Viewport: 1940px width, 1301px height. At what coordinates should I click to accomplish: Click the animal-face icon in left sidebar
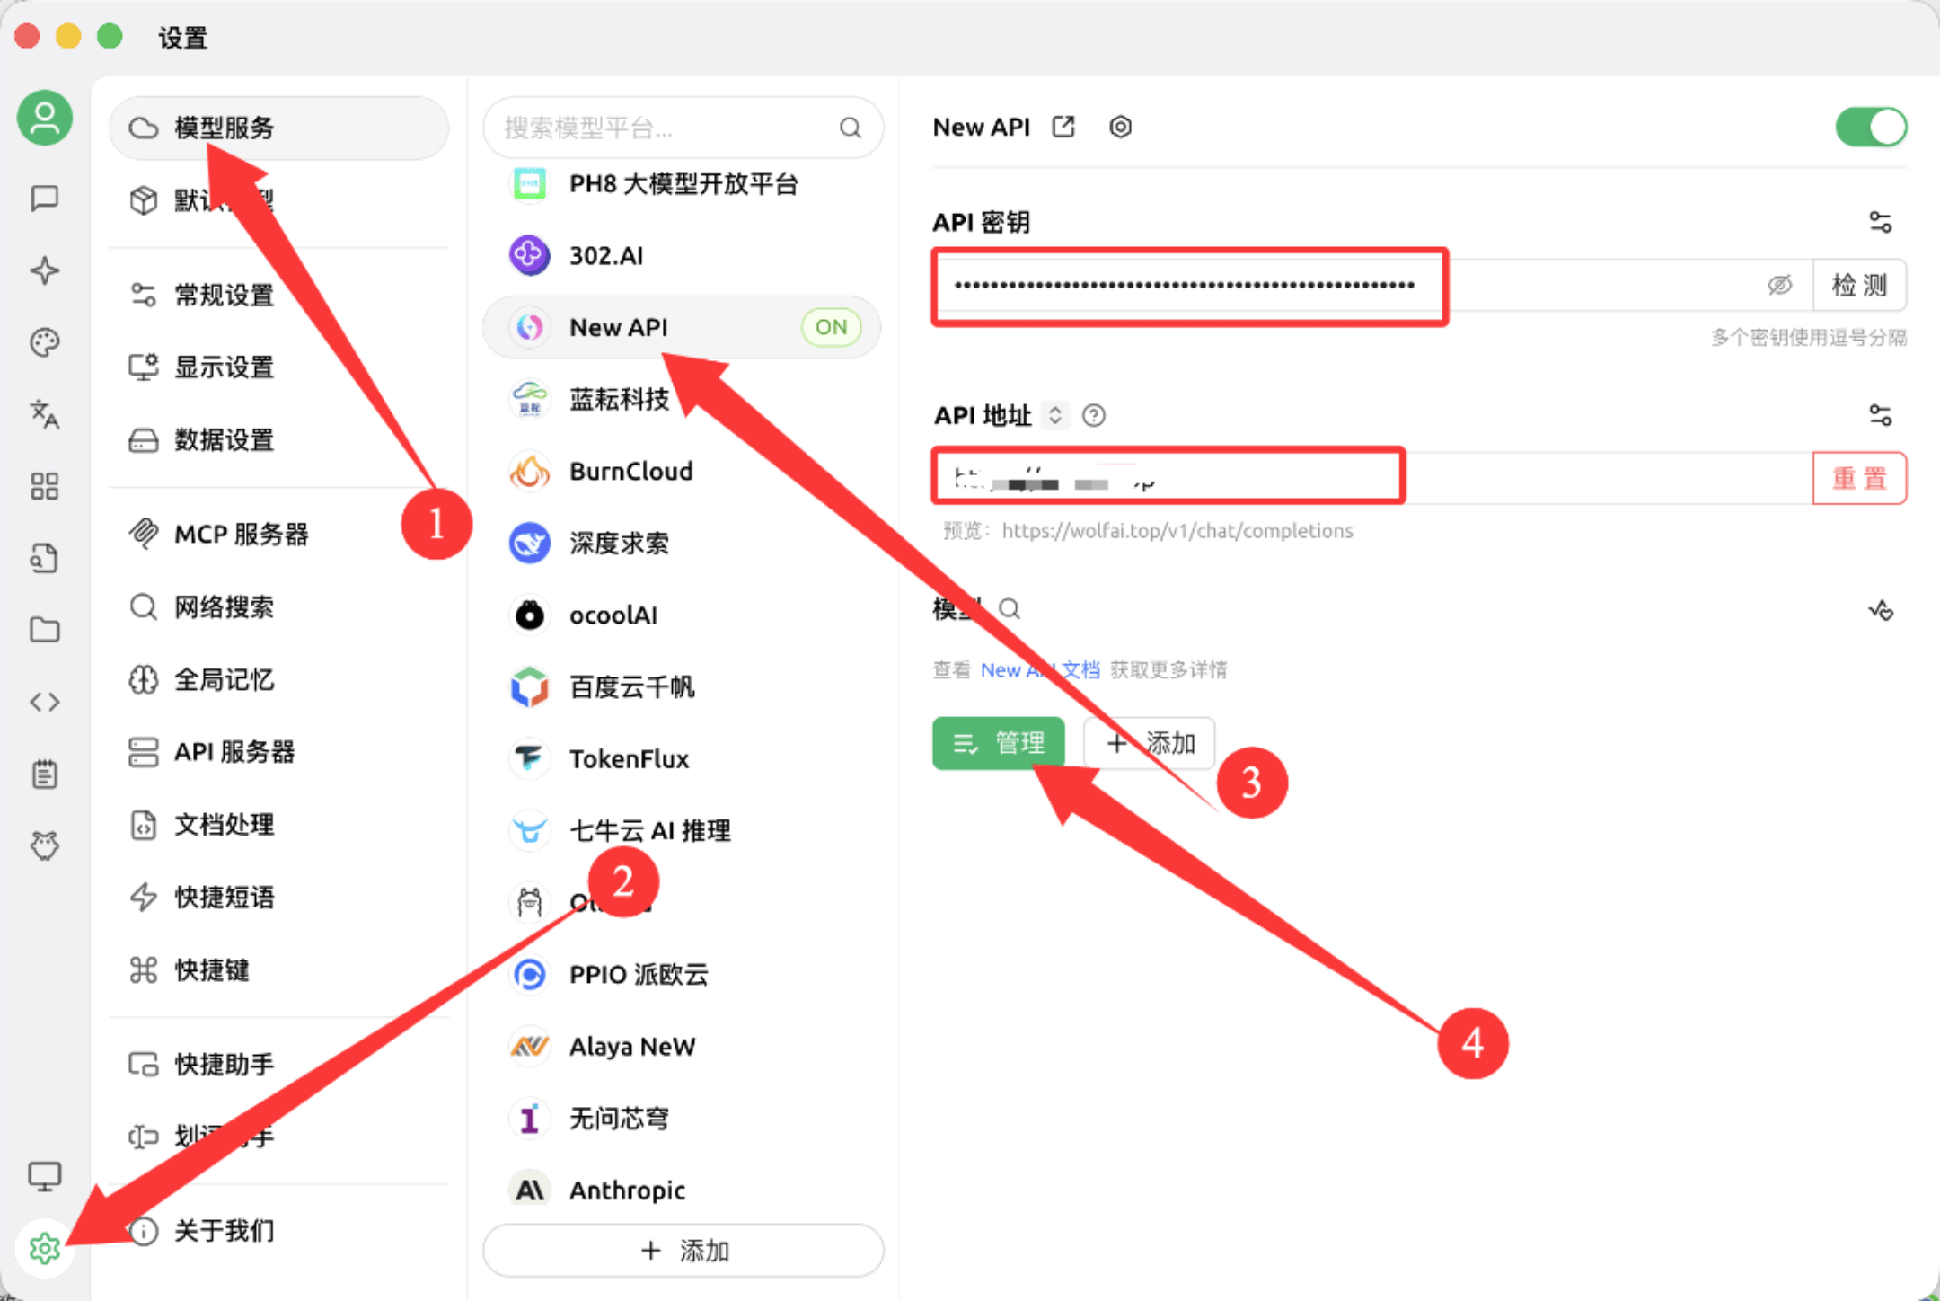(45, 845)
